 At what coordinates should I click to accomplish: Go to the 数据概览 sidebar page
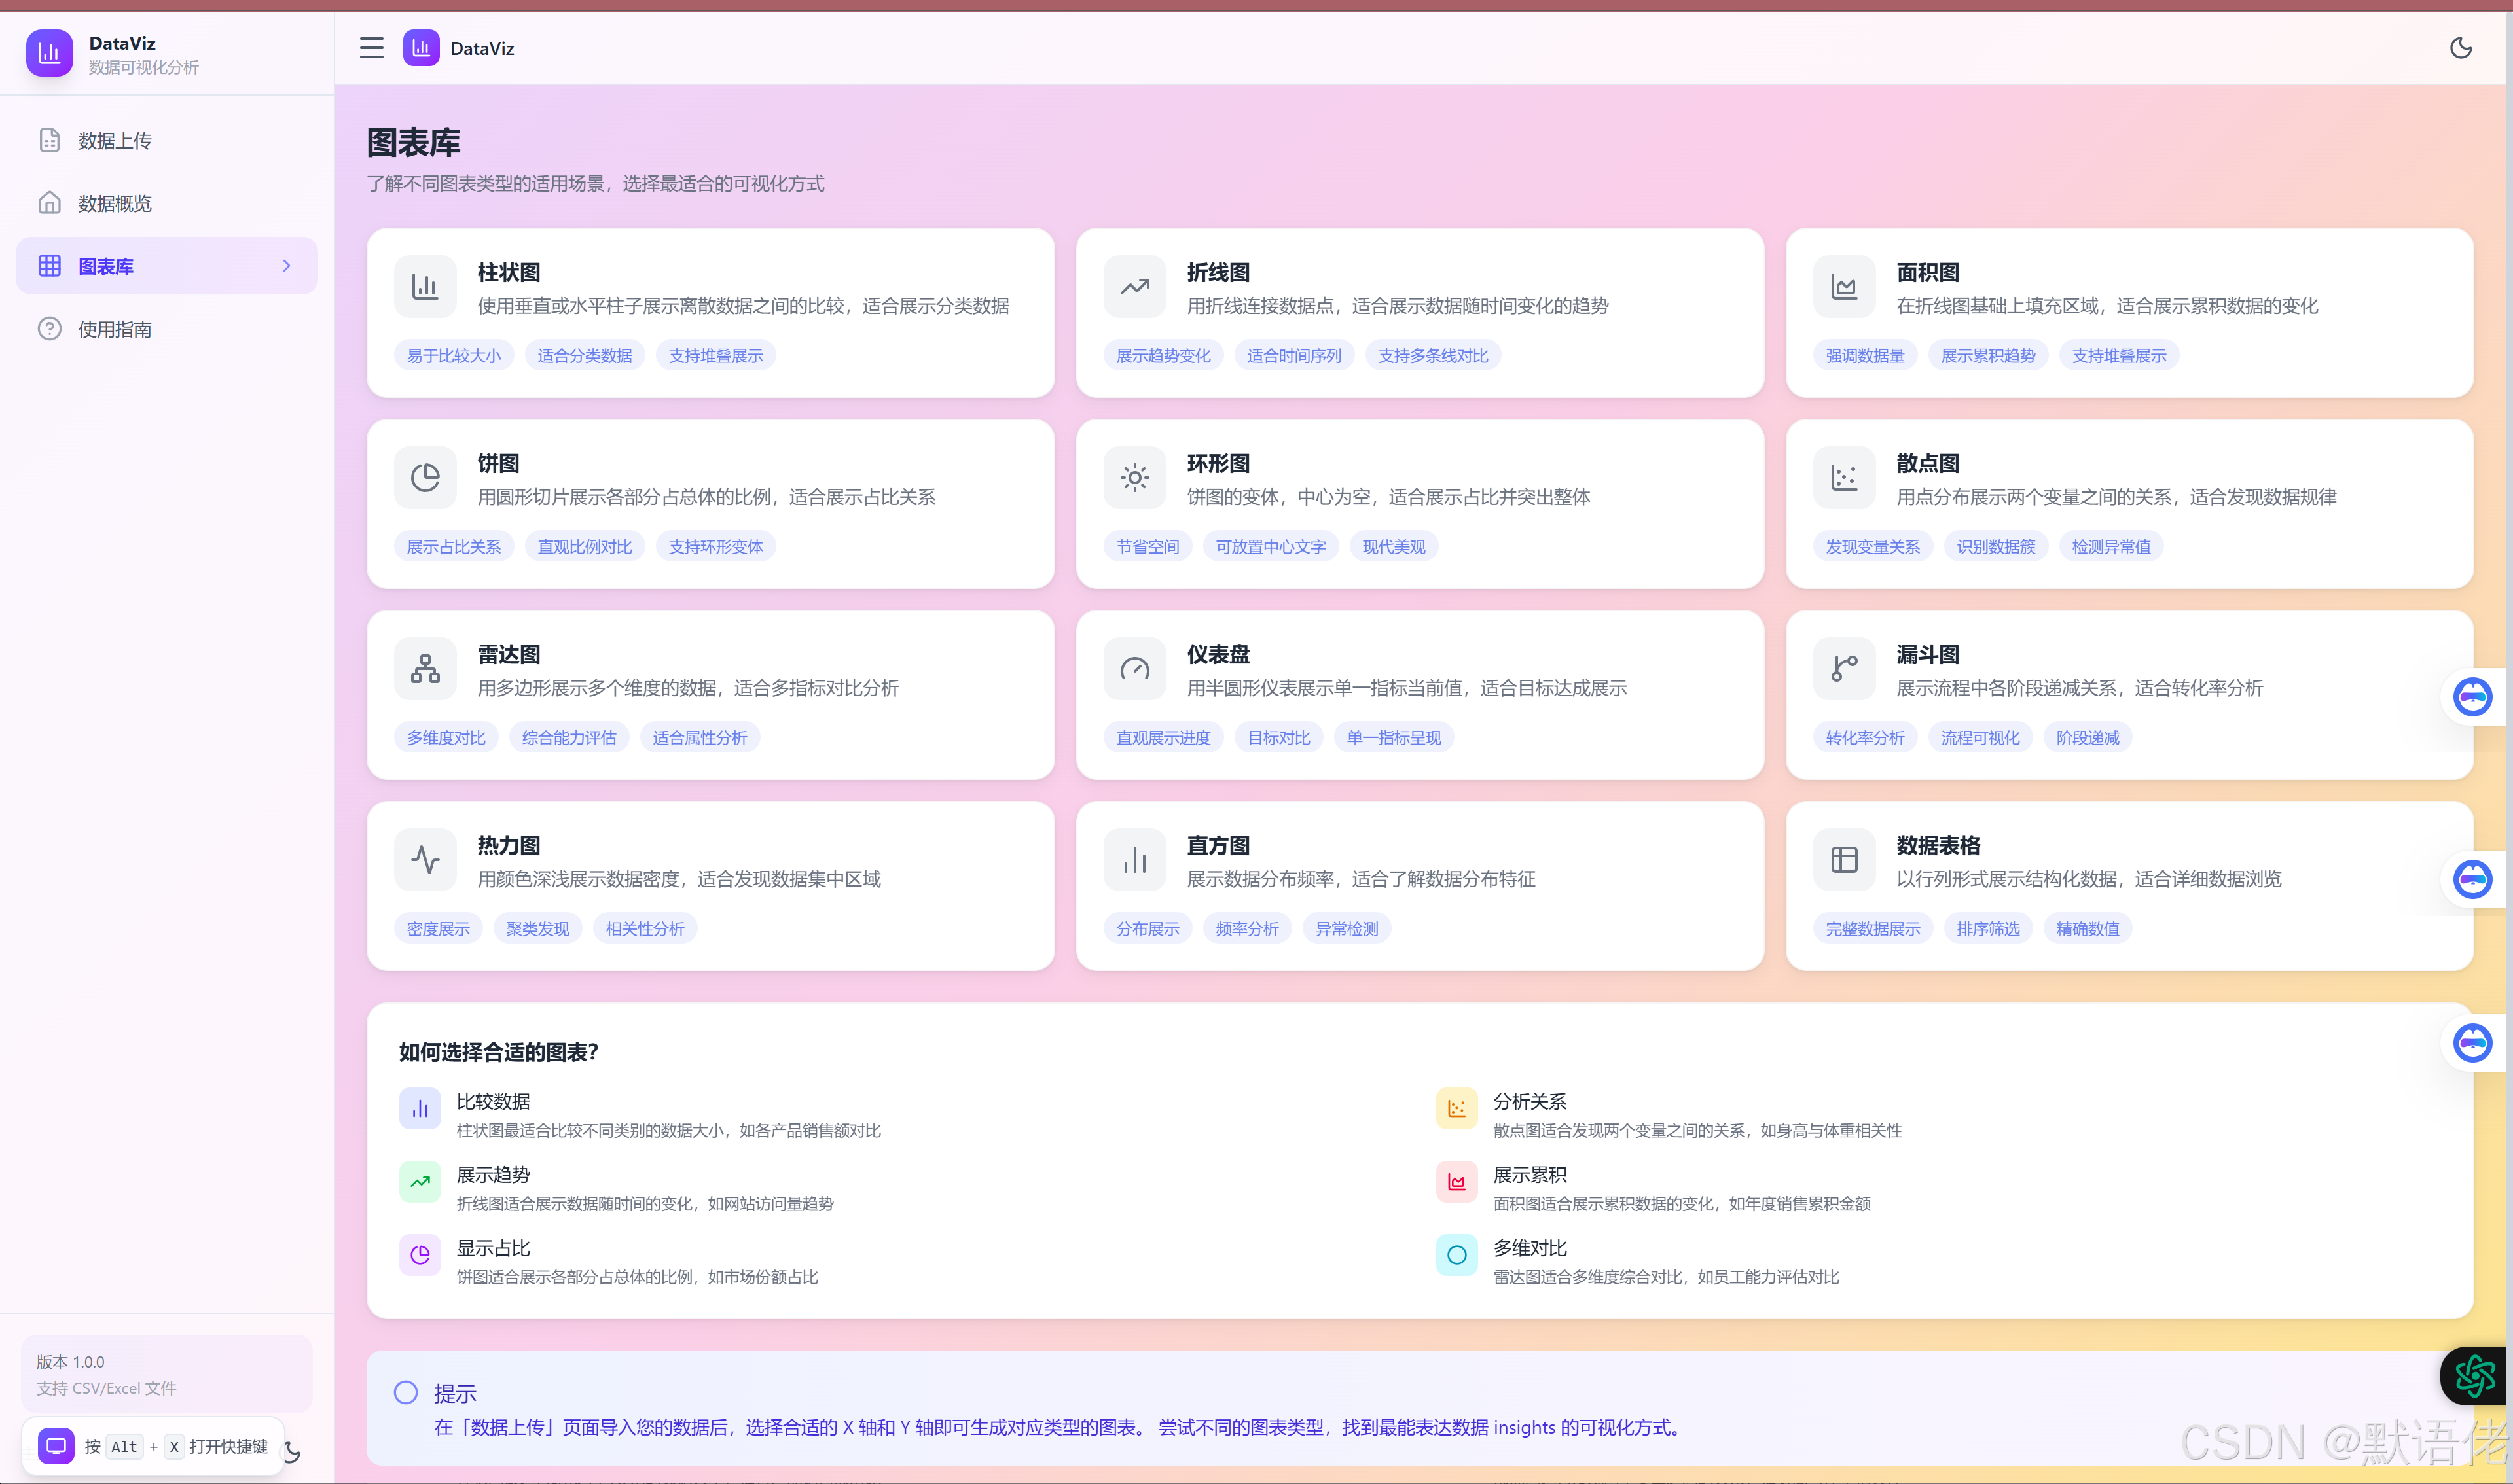coord(114,204)
